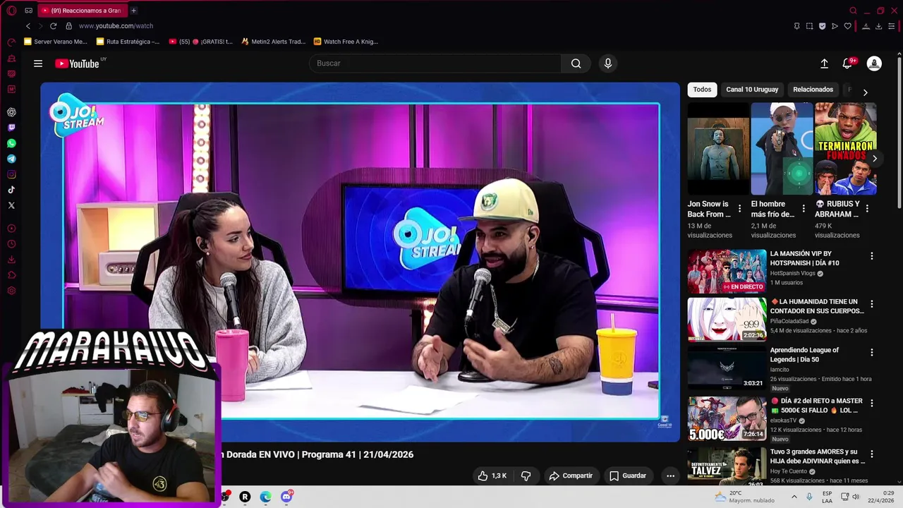This screenshot has height=508, width=903.
Task: Open the TERMINARON FUNADOS short thumbnail
Action: (846, 149)
